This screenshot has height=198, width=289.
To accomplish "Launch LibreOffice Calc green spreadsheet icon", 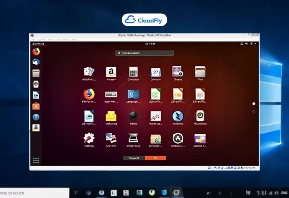I will tap(156, 96).
